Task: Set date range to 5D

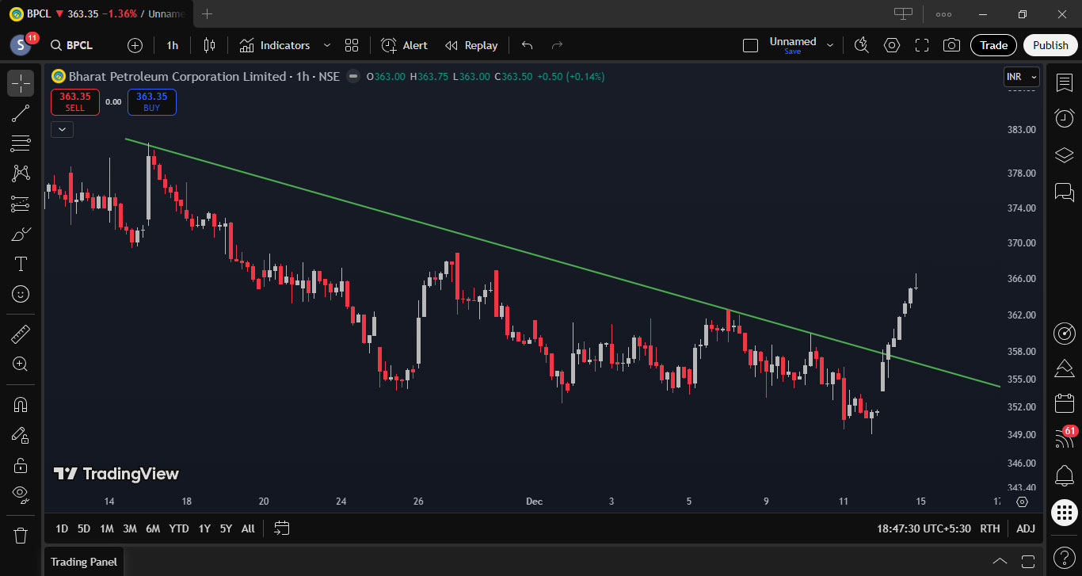Action: coord(84,528)
